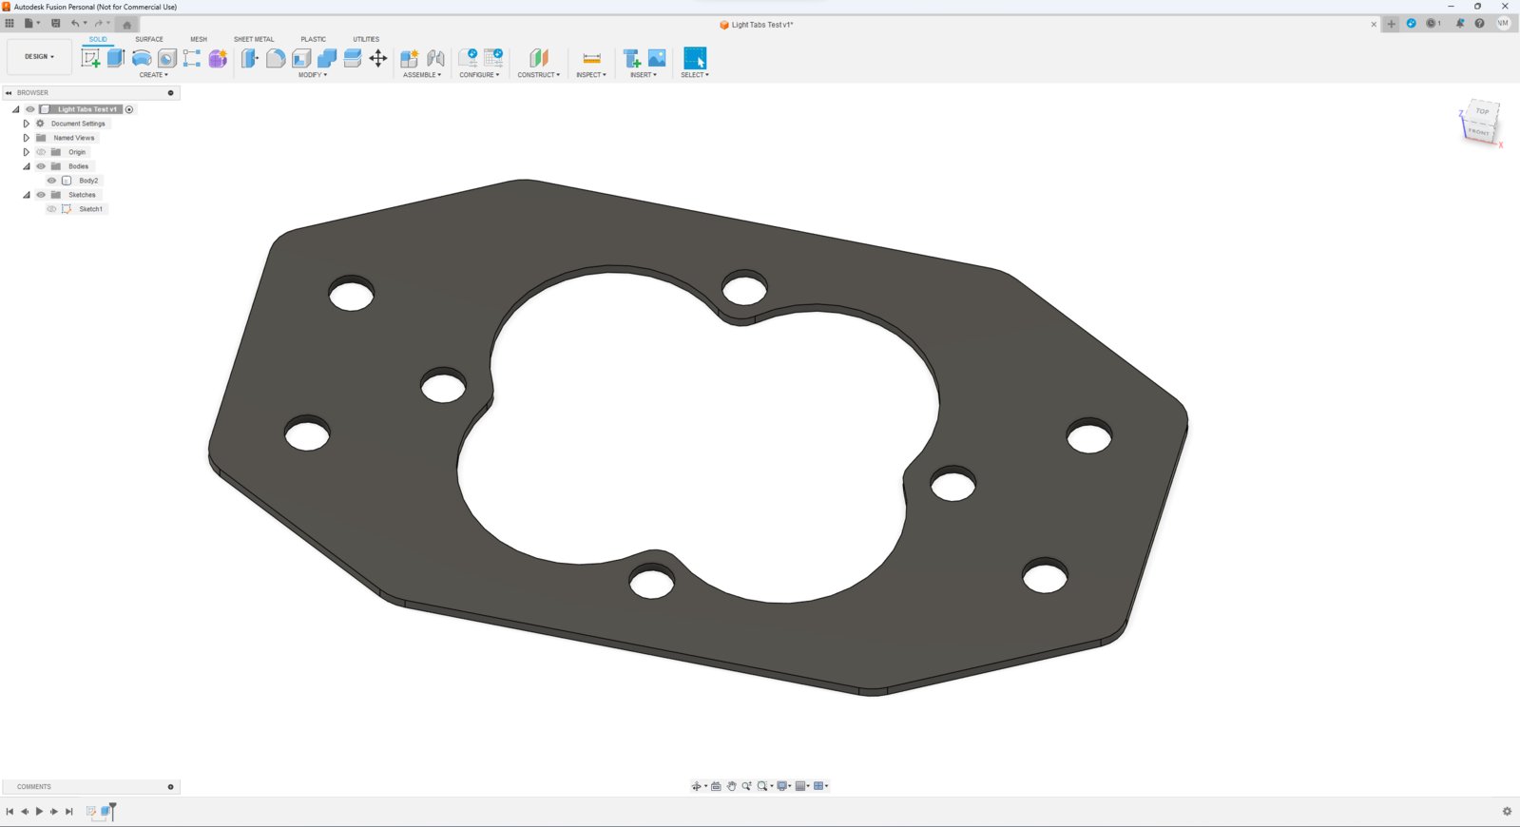The width and height of the screenshot is (1520, 827).
Task: Switch to the SOLID tab
Action: click(98, 39)
